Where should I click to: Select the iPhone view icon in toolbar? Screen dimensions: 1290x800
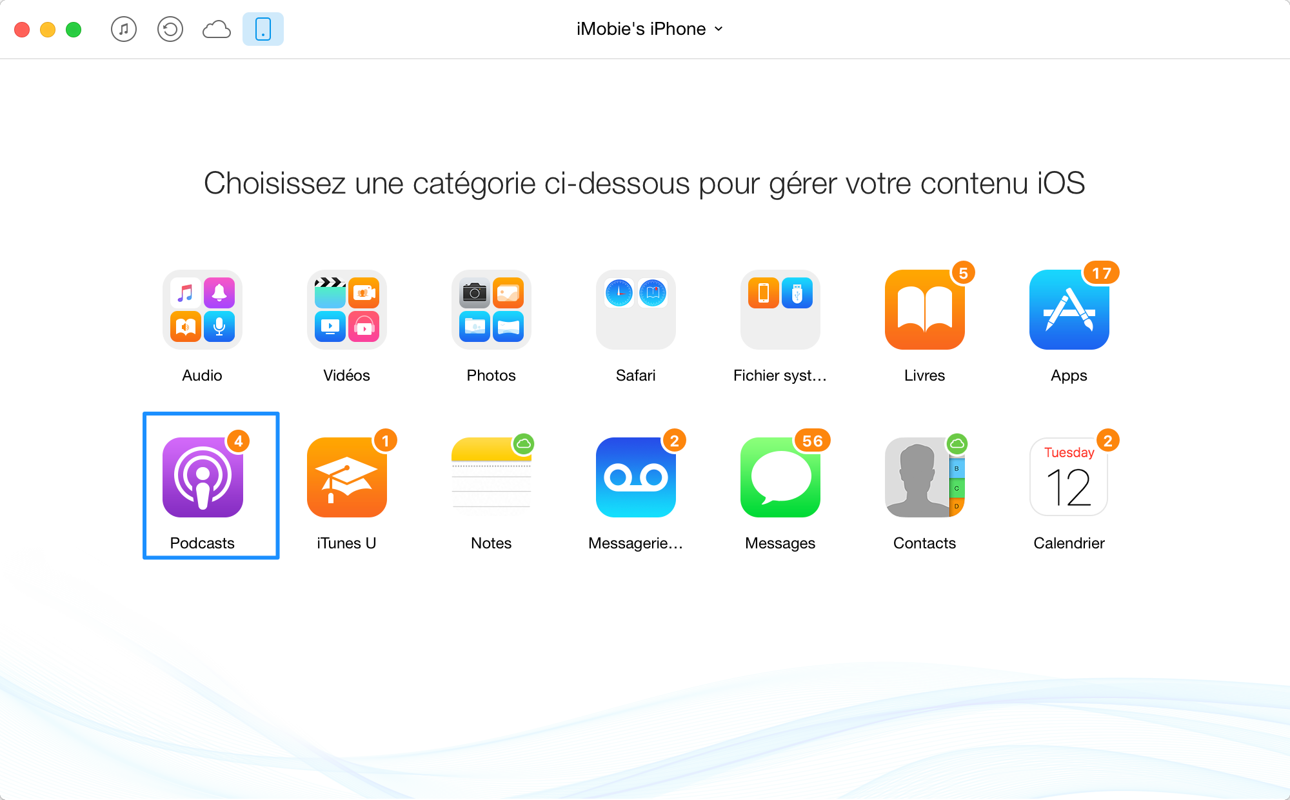tap(264, 28)
